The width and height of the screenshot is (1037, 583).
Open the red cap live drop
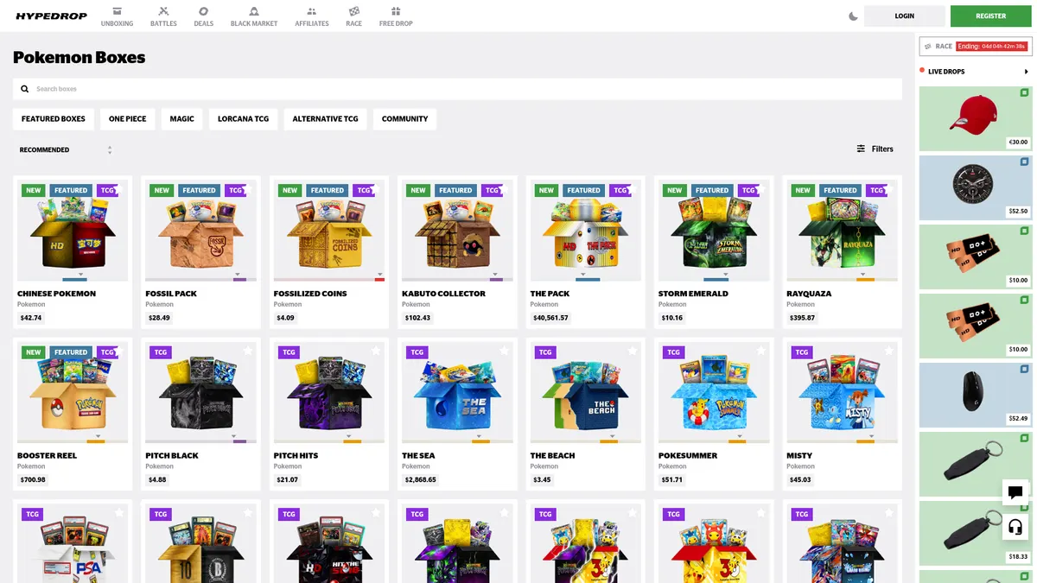tap(976, 118)
